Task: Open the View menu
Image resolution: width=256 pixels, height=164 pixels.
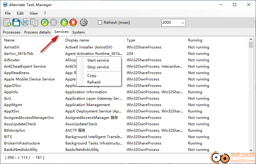Action: (34, 13)
